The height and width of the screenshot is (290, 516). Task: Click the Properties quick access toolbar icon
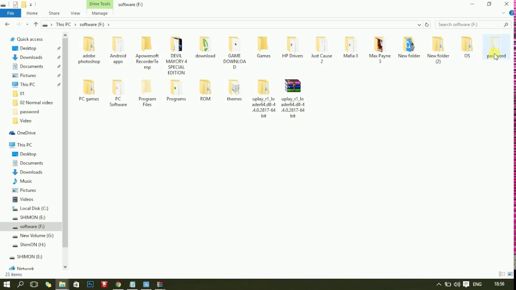click(15, 4)
